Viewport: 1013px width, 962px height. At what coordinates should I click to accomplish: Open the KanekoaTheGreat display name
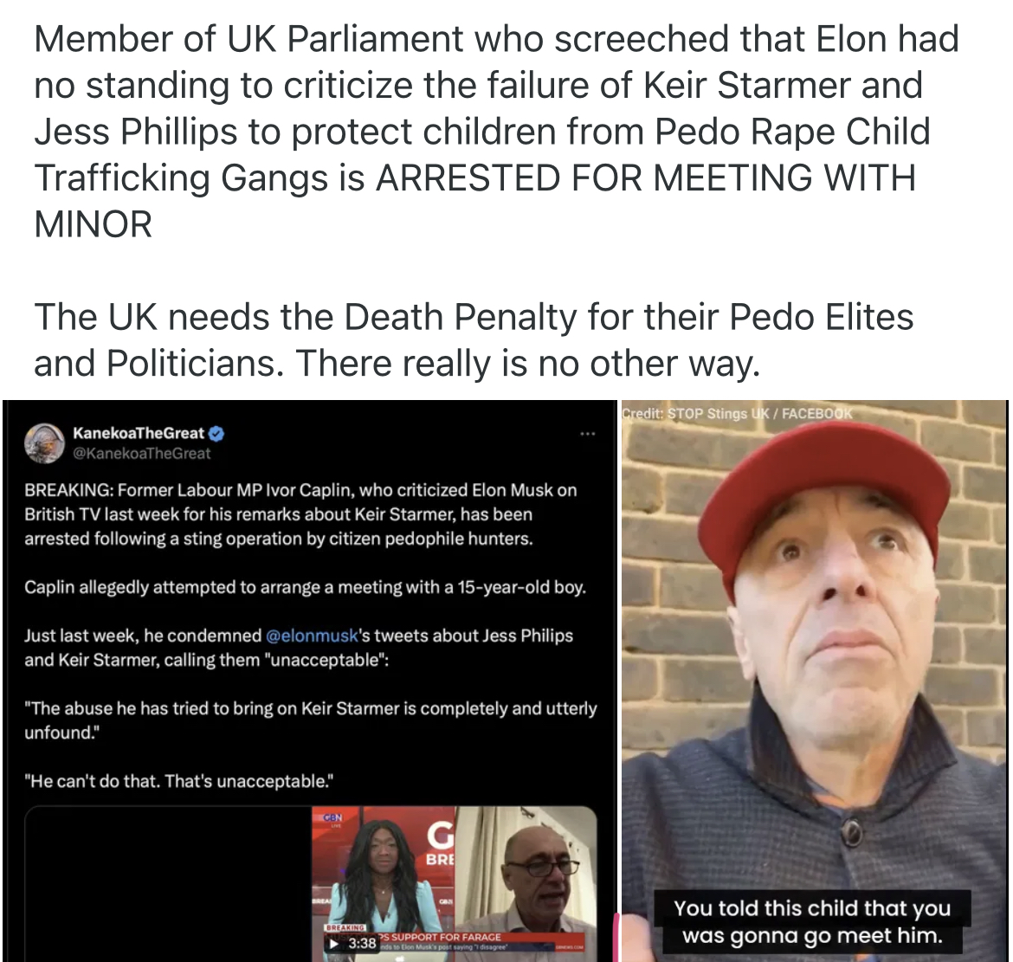point(139,433)
